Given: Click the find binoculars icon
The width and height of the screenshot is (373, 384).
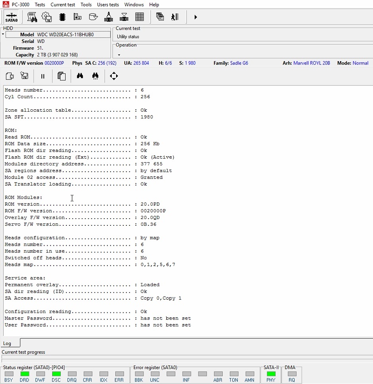Looking at the screenshot, I should 80,76.
